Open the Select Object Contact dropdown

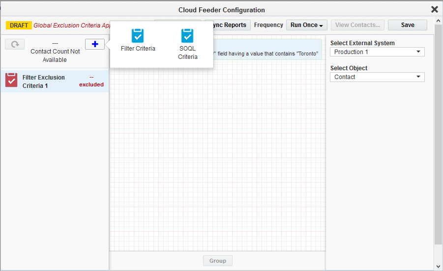377,77
